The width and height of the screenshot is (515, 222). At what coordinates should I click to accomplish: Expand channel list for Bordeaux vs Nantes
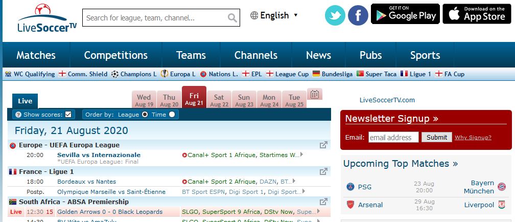coord(294,181)
